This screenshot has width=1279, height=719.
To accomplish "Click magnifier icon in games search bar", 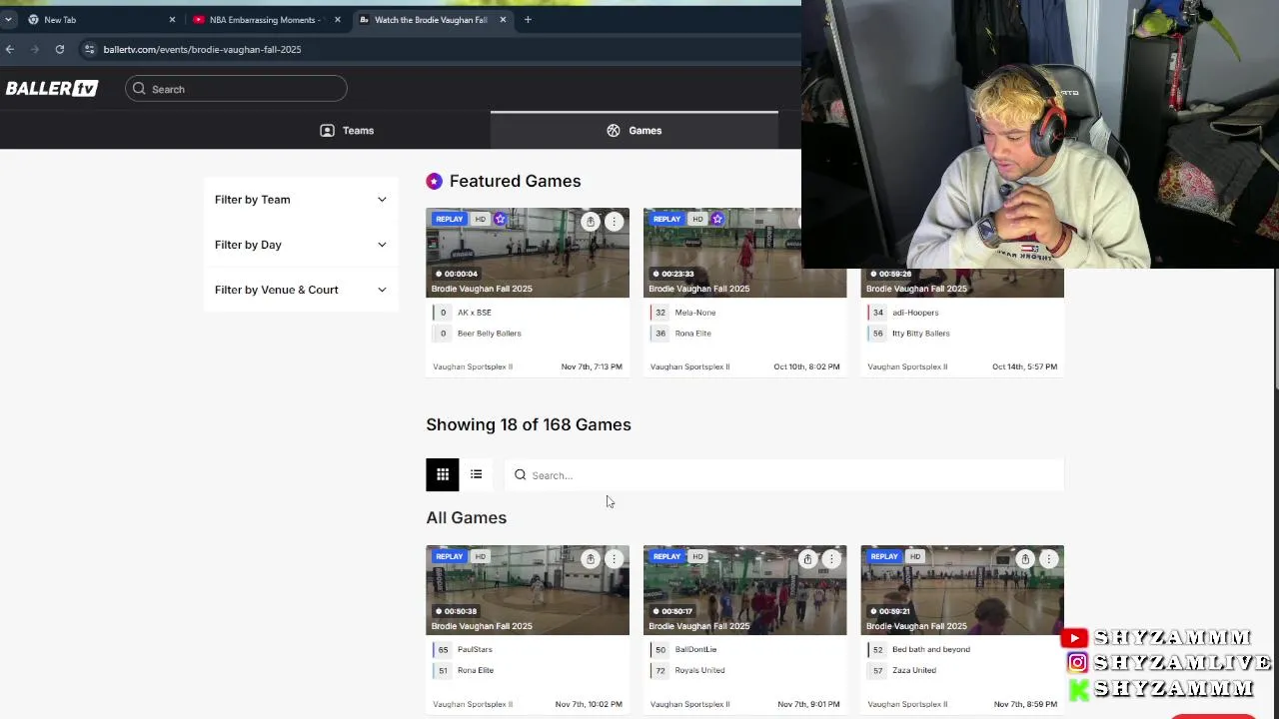I will [x=520, y=475].
